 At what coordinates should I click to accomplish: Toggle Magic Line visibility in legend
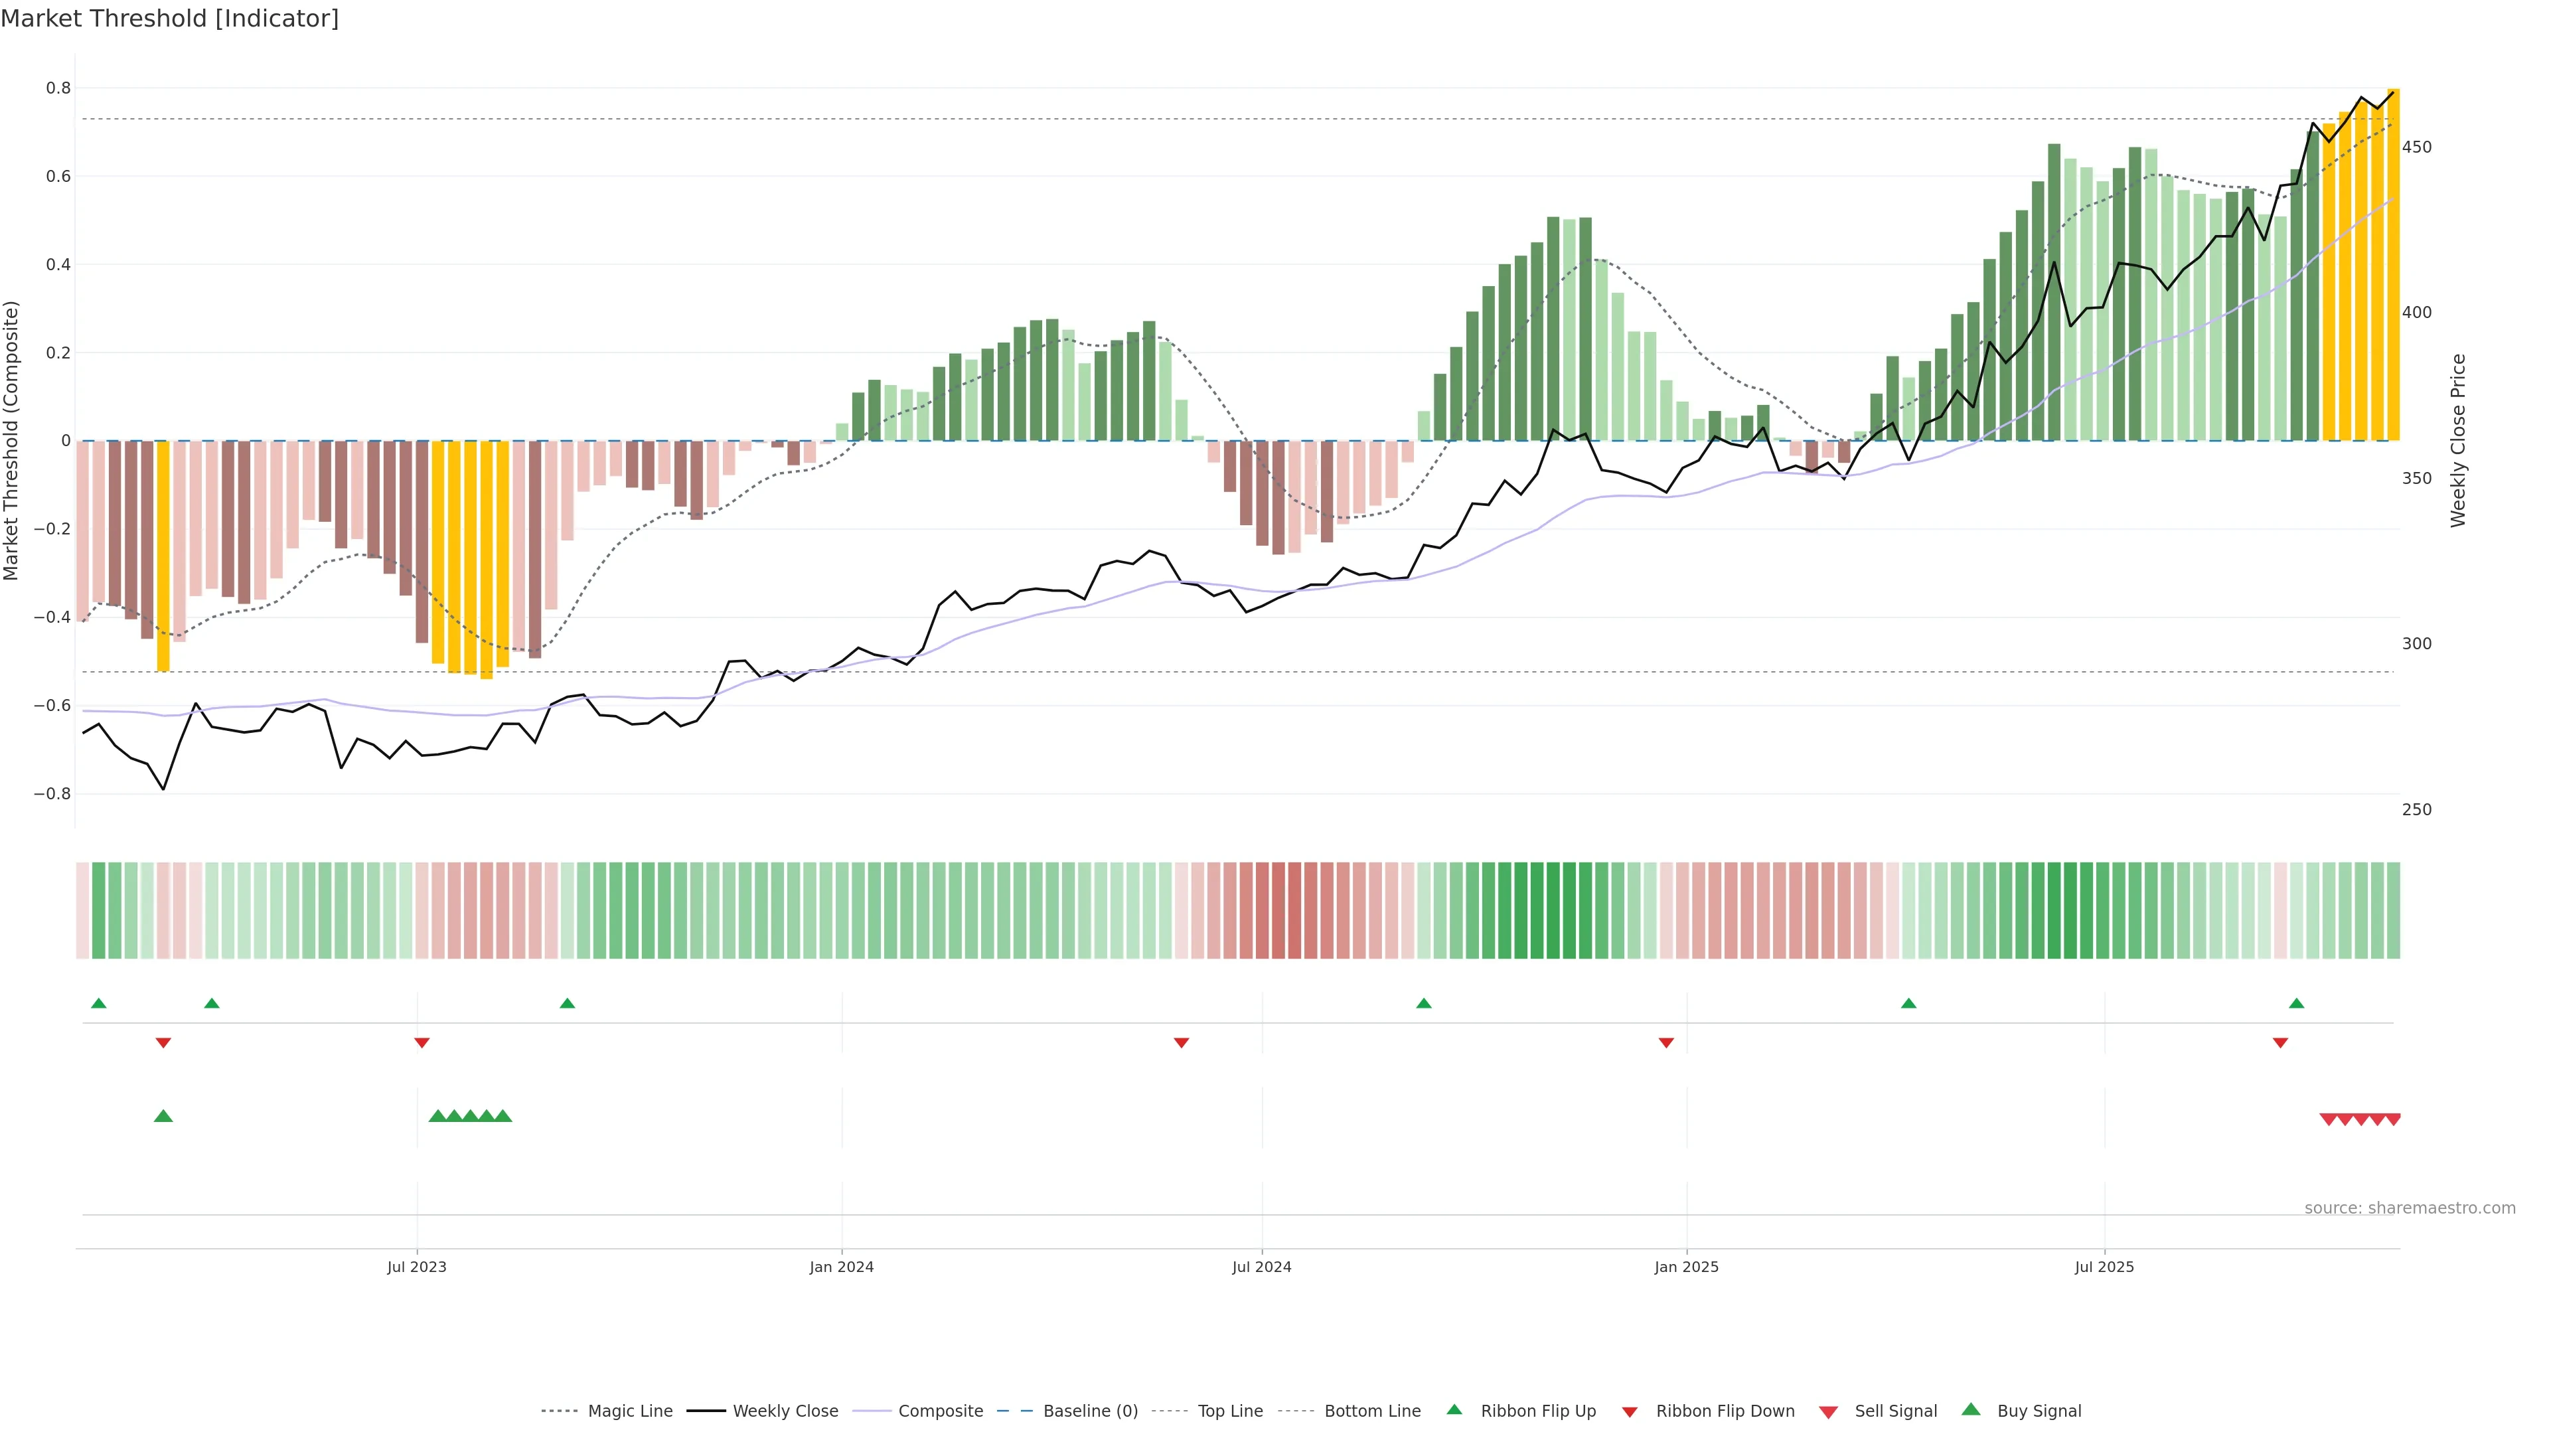[x=629, y=1411]
